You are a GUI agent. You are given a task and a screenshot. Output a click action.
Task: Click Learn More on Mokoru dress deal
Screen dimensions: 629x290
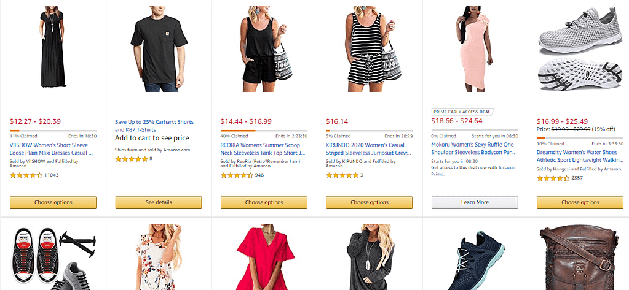474,202
